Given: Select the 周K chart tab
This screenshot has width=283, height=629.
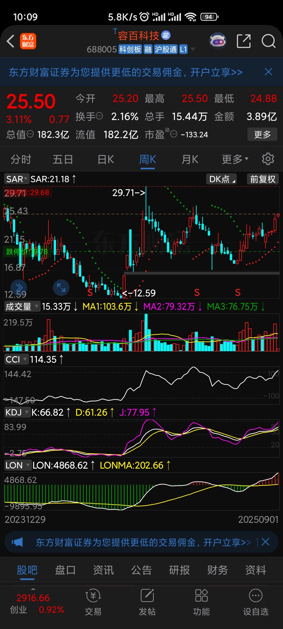Looking at the screenshot, I should (x=148, y=159).
